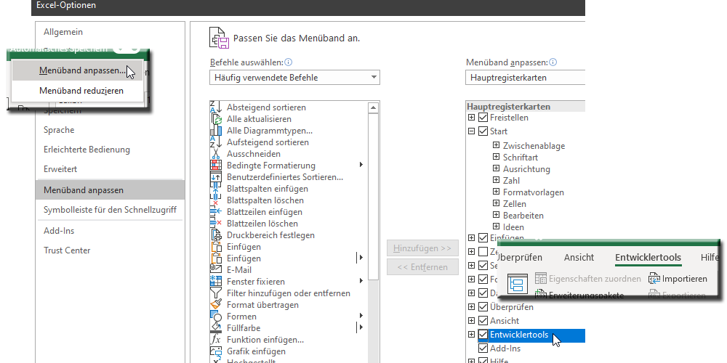Toggle the Überprüfen checkbox
Viewport: 727px width, 363px height.
click(483, 307)
